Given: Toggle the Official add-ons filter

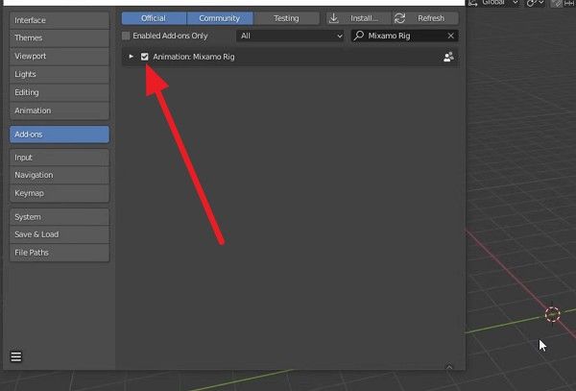Looking at the screenshot, I should pos(154,18).
